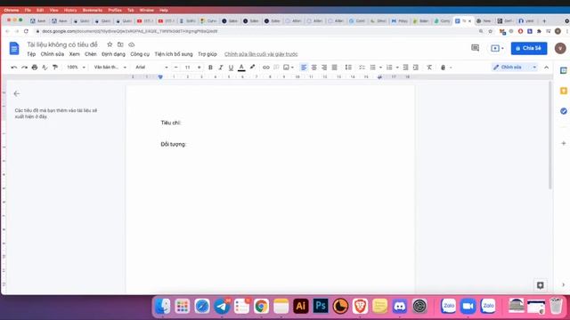Click the blue Chia sẻ share button
This screenshot has height=320, width=570.
[x=529, y=48]
